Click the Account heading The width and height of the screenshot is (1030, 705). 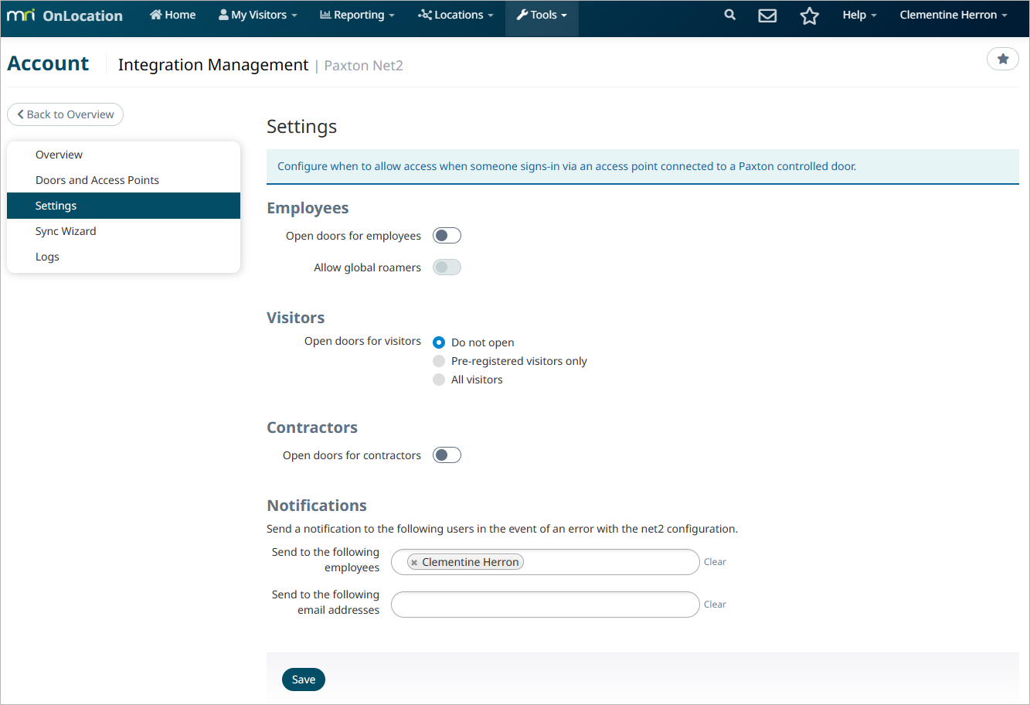coord(48,63)
